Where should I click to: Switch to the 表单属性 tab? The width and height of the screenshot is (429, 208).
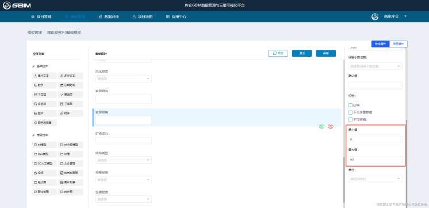pos(399,44)
